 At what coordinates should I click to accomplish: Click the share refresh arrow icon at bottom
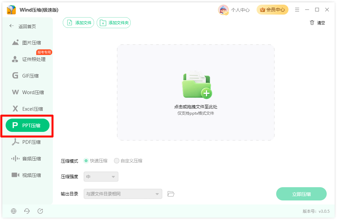[40, 211]
